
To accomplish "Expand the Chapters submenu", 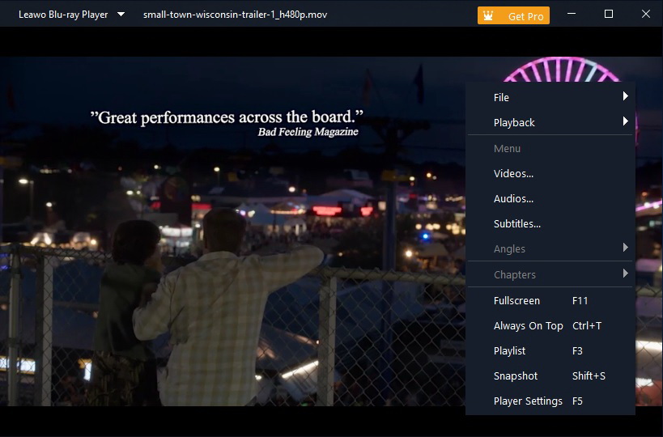I will (550, 274).
